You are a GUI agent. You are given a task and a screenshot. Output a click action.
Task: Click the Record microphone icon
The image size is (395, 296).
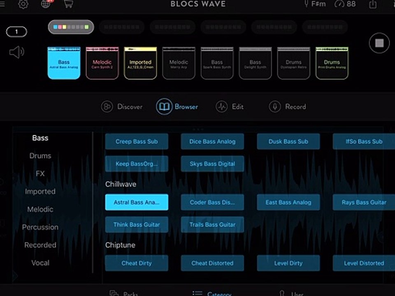tap(275, 107)
